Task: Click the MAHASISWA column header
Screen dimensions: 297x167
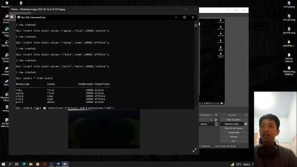Action: (23, 84)
